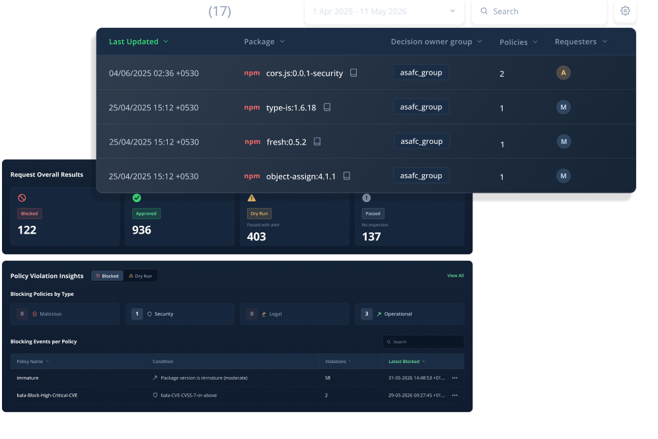Click the document icon next to cors.js:0.0.1-security
Image resolution: width=658 pixels, height=439 pixels.
point(353,73)
